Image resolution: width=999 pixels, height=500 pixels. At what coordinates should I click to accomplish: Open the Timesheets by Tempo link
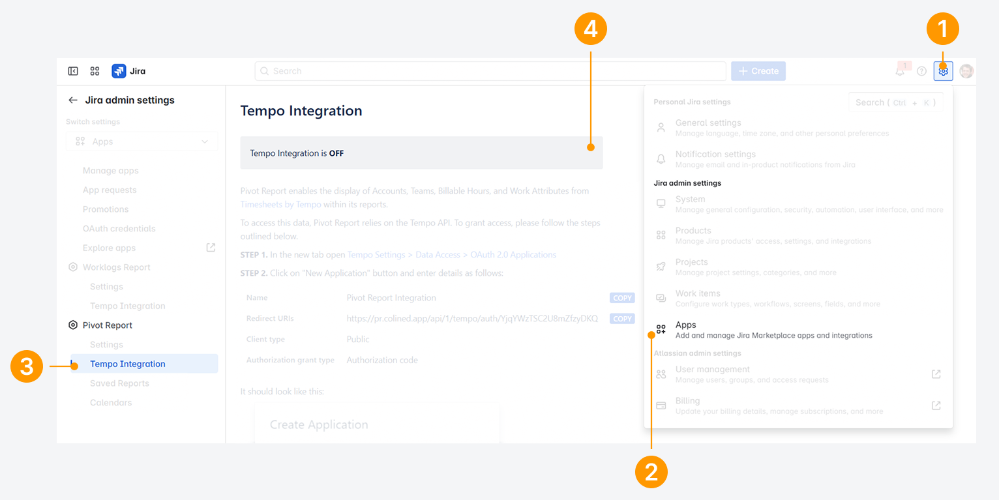point(281,205)
